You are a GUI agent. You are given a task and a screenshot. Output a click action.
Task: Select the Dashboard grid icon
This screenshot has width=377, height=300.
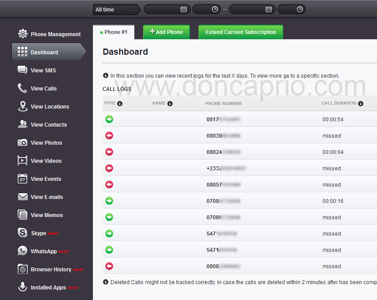tap(22, 52)
